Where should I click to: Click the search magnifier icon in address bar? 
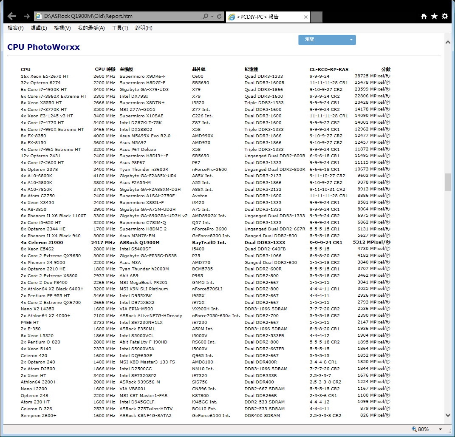pyautogui.click(x=206, y=16)
